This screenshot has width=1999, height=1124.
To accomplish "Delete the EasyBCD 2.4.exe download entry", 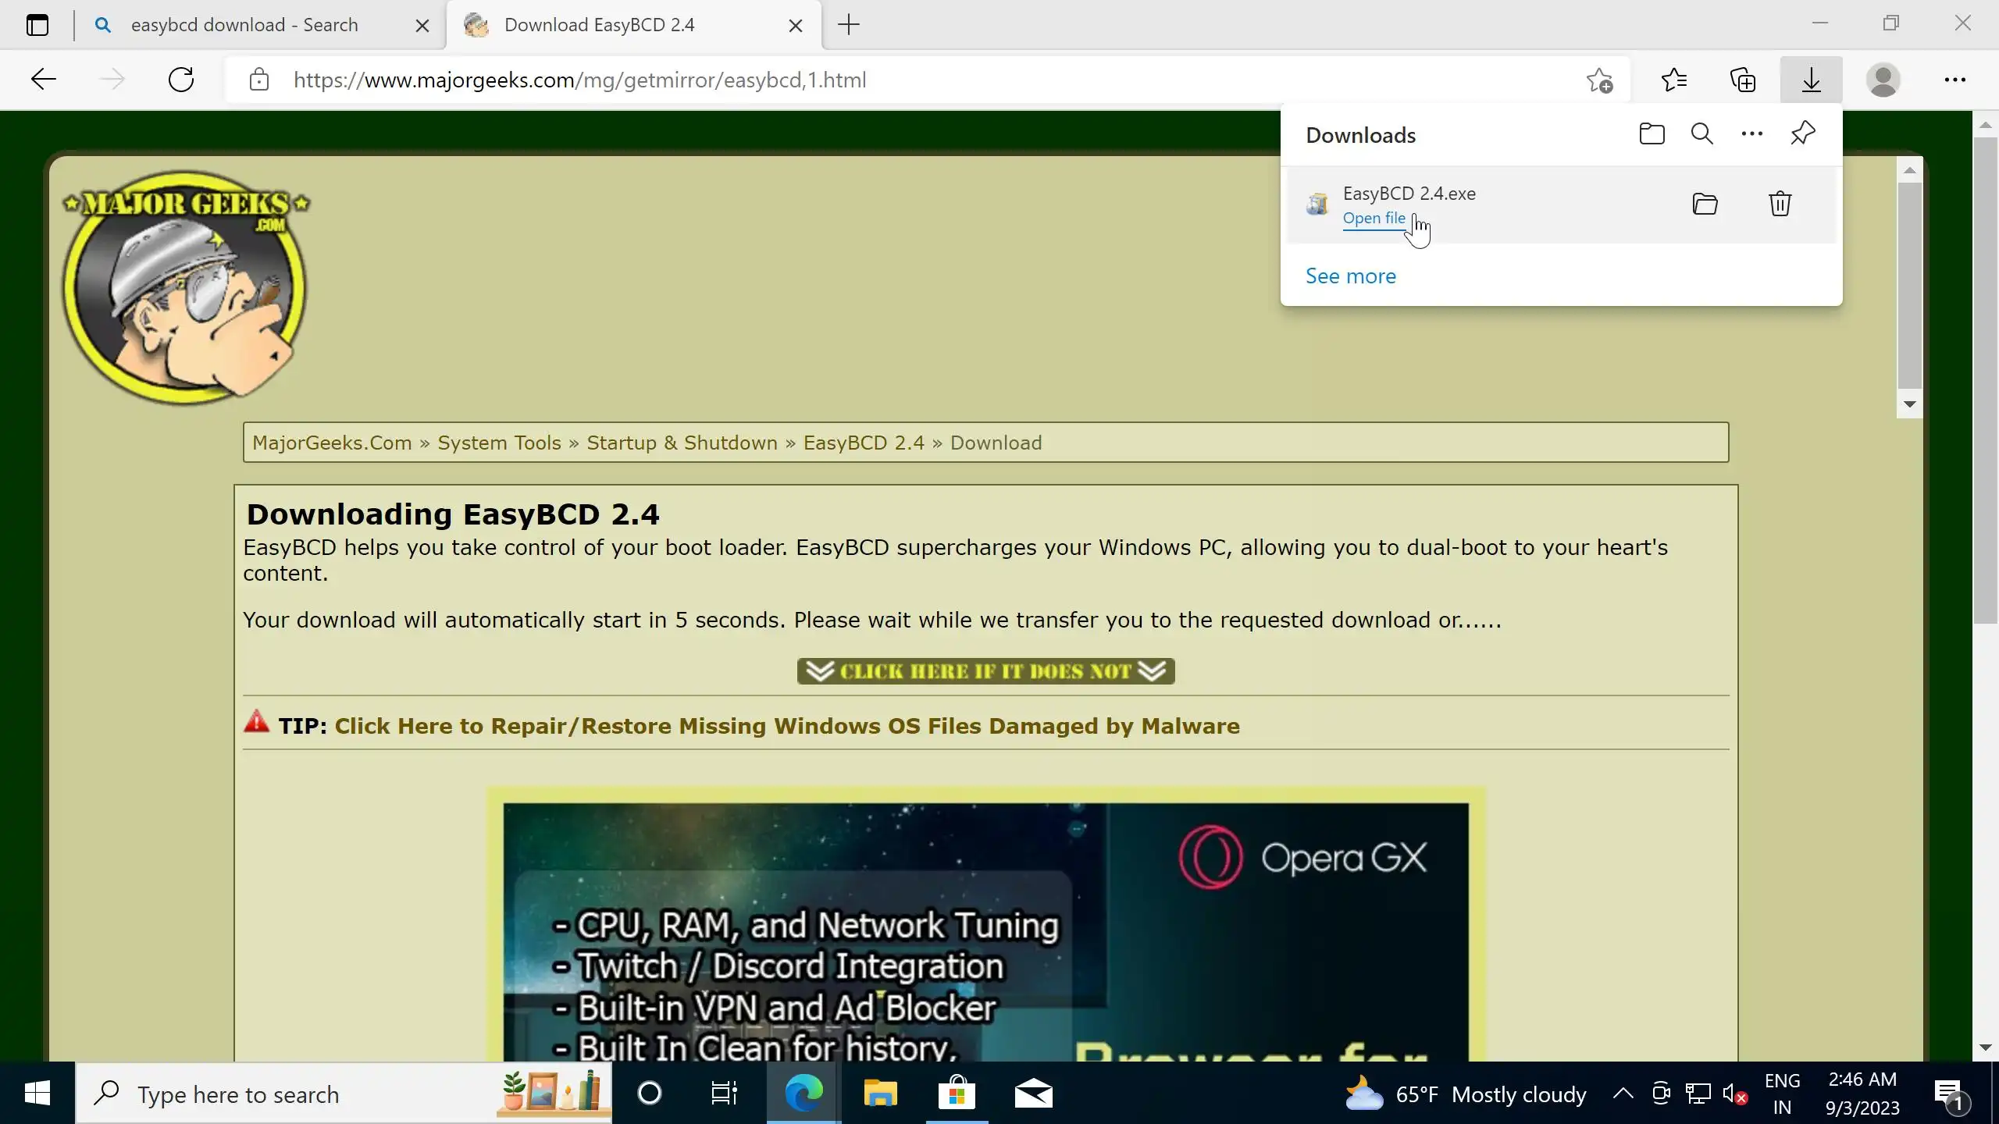I will (1780, 204).
